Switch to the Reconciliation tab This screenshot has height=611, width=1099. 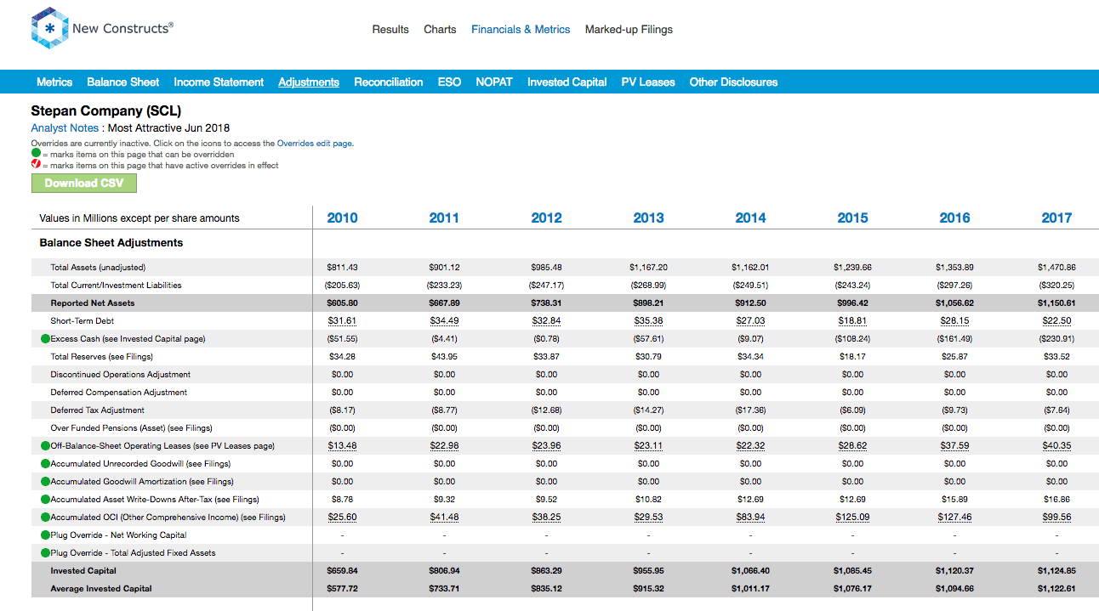pyautogui.click(x=389, y=82)
